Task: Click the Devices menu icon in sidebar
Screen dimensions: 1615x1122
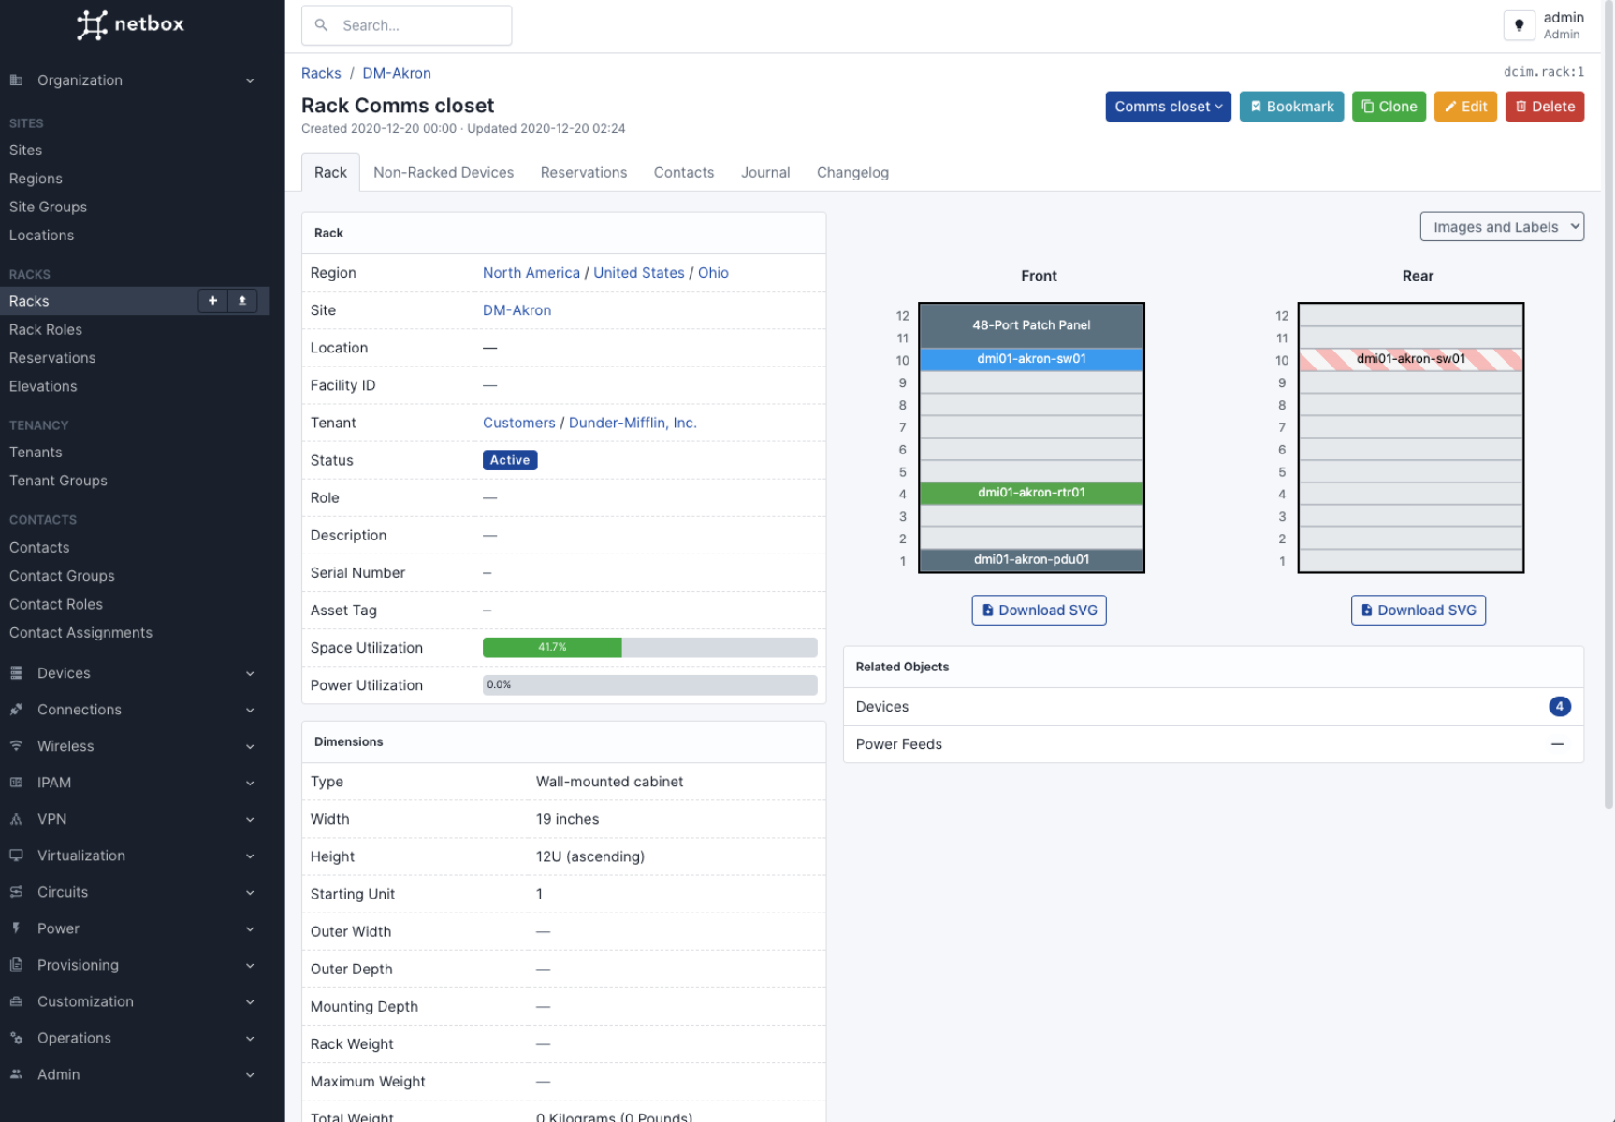Action: tap(17, 673)
